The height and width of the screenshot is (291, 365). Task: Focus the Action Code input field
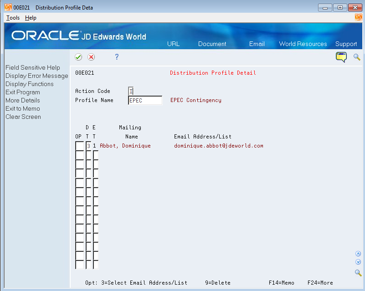131,91
